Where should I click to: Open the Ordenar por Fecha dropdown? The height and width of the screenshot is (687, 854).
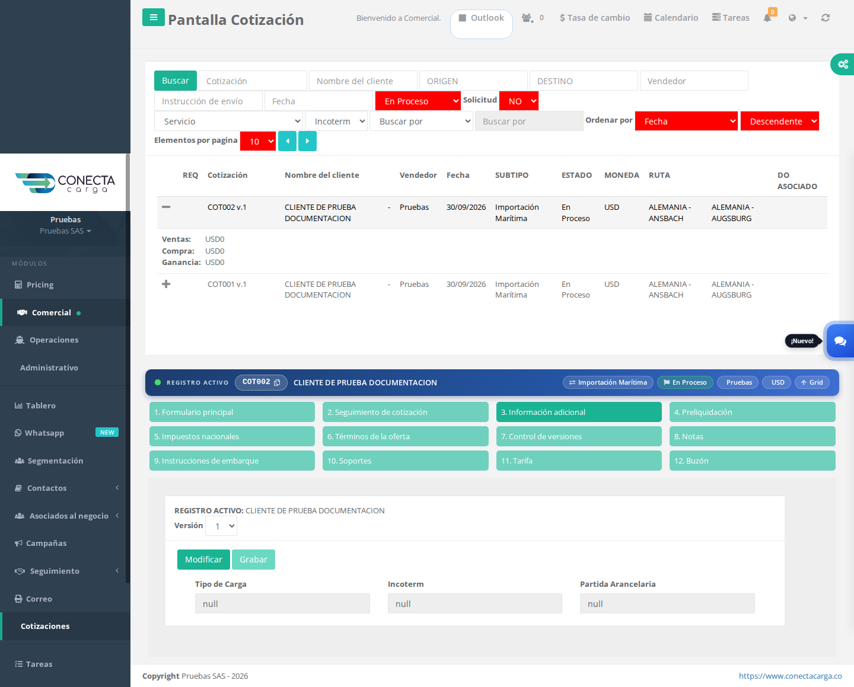(x=686, y=121)
